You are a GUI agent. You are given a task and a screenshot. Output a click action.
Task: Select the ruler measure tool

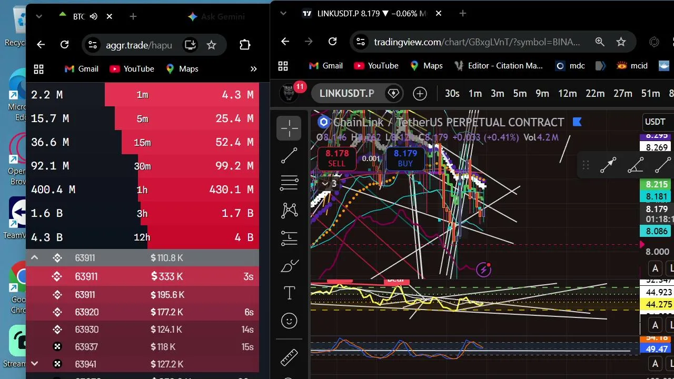[x=289, y=357]
